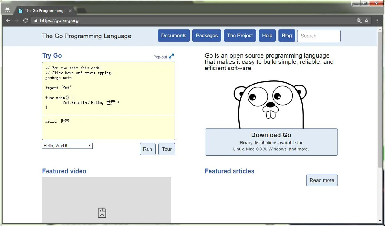This screenshot has width=385, height=226.
Task: Open the translate page icon
Action: pyautogui.click(x=360, y=20)
